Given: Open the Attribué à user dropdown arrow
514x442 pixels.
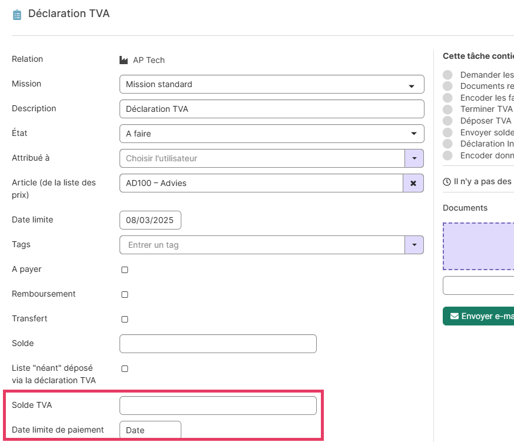Looking at the screenshot, I should point(414,159).
